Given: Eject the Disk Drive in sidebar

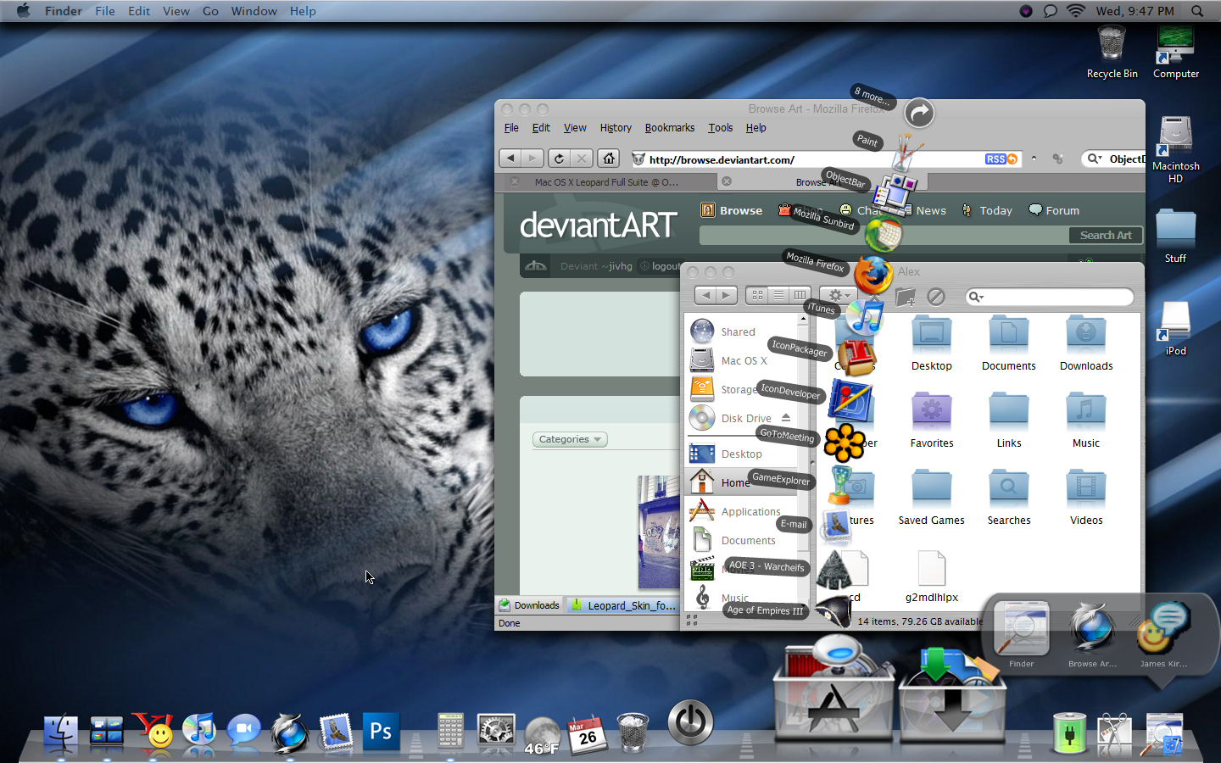Looking at the screenshot, I should pyautogui.click(x=786, y=418).
